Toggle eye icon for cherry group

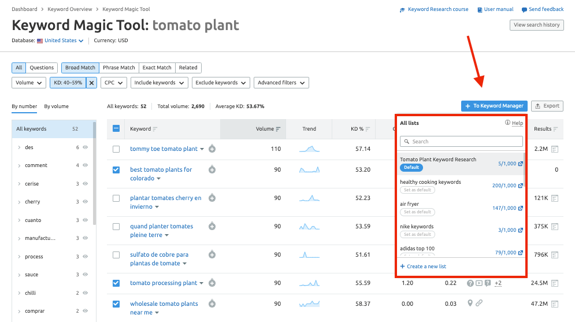coord(85,201)
